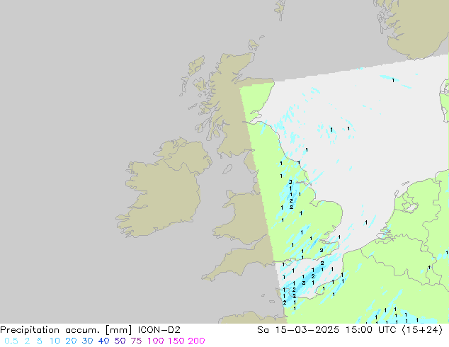
Task: Select the 200 mm legend value
Action: pyautogui.click(x=196, y=341)
